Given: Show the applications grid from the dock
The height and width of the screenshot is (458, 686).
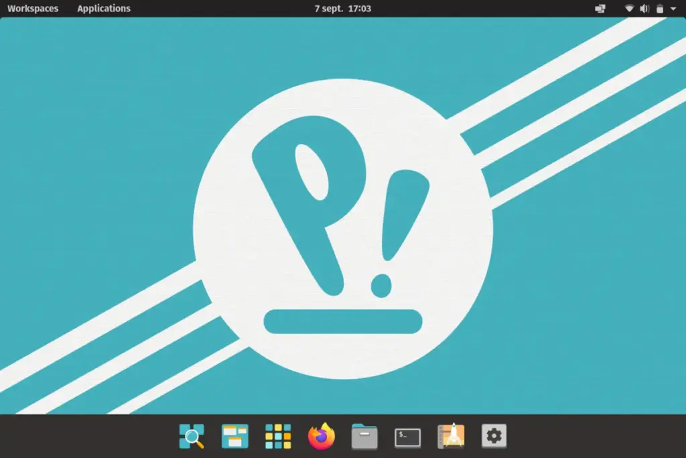Looking at the screenshot, I should point(278,437).
